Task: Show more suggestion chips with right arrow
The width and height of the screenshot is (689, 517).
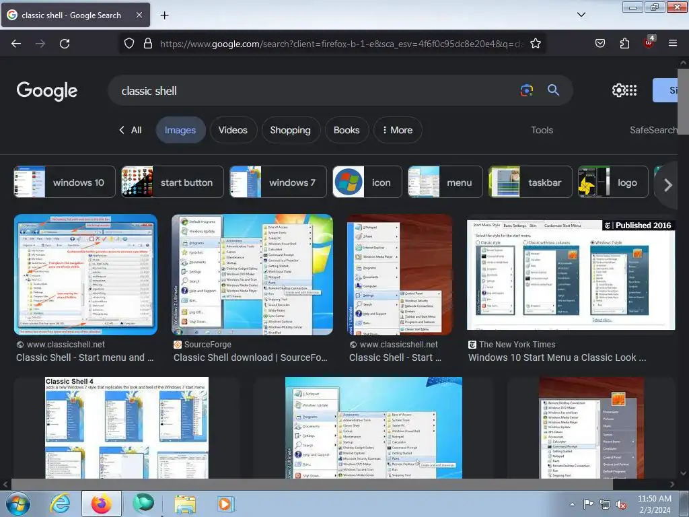Action: (667, 185)
